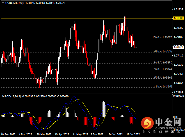This screenshot has height=137, width=185.
Task: Click the MACD zero level 0.00 label
Action: [x=176, y=117]
